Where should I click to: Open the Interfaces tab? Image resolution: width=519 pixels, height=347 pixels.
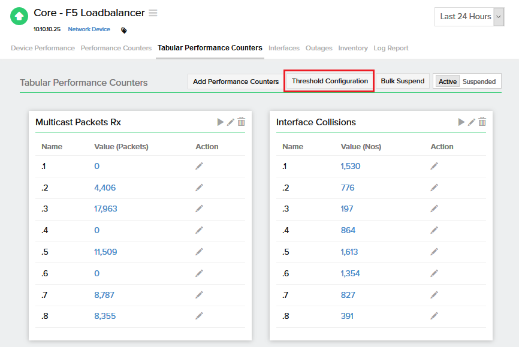coord(283,48)
